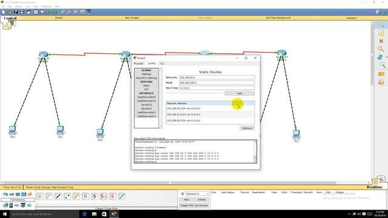Select the Delete red X tool

point(381,41)
